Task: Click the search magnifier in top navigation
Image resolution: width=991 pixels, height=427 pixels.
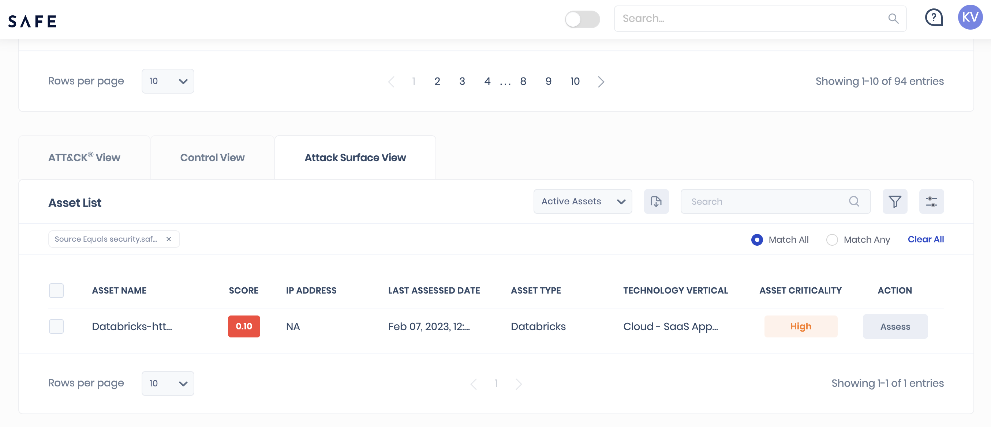Action: click(893, 18)
